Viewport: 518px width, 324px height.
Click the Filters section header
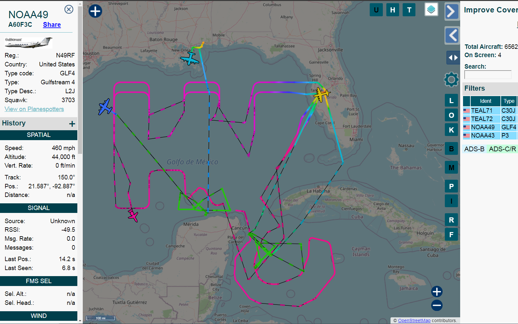pyautogui.click(x=490, y=88)
